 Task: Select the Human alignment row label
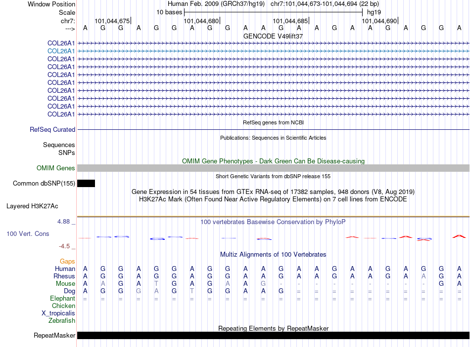coord(65,269)
